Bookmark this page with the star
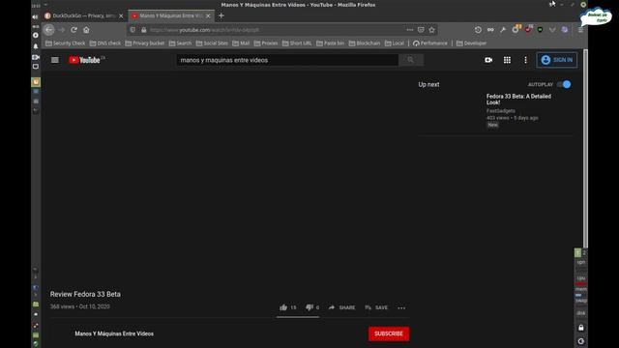This screenshot has height=348, width=619. (x=432, y=30)
